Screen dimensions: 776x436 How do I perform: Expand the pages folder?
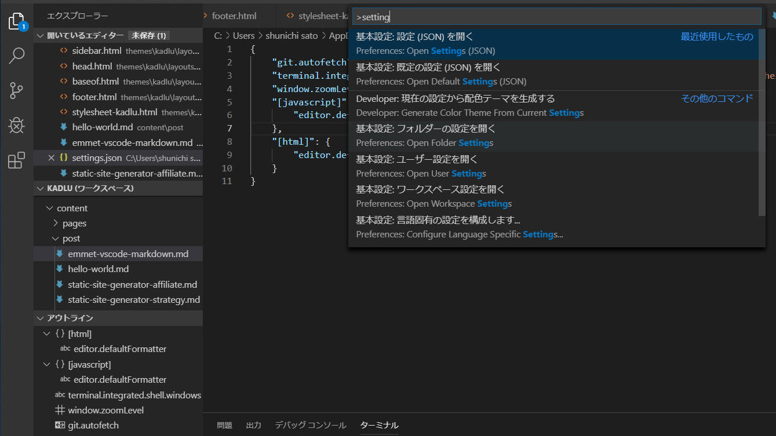(56, 224)
